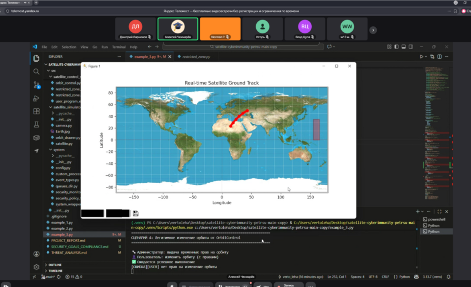Viewport: 471px width, 287px height.
Task: Open the Extensions view
Action: pyautogui.click(x=36, y=111)
